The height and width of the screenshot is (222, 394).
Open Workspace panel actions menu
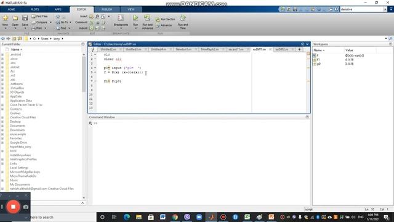coord(390,44)
